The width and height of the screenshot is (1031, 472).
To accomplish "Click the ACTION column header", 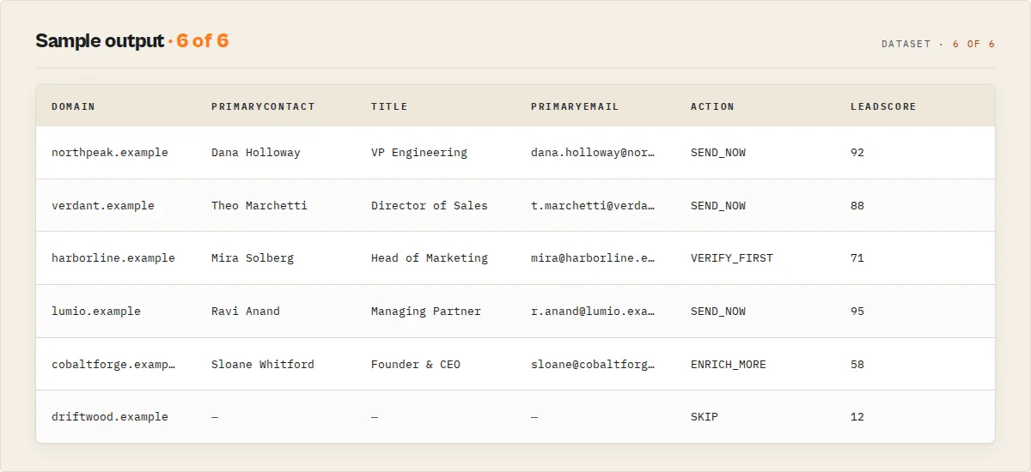I will tap(712, 106).
